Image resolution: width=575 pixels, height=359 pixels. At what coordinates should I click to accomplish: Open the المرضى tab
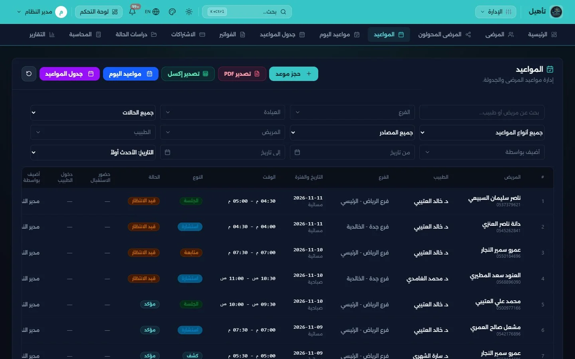[x=499, y=35]
